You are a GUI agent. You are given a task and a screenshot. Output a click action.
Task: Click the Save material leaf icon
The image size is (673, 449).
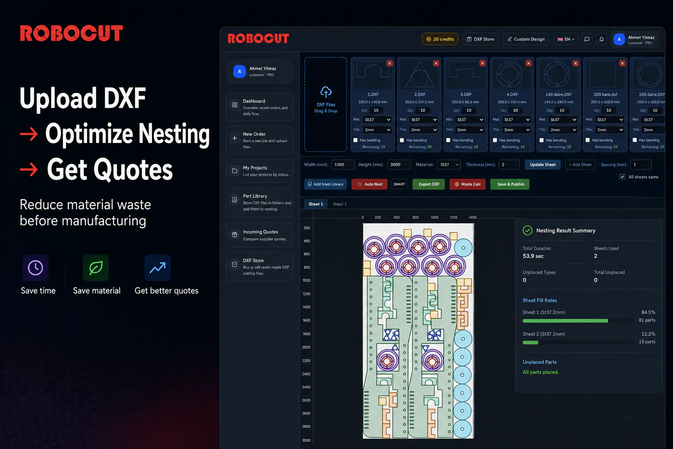96,267
